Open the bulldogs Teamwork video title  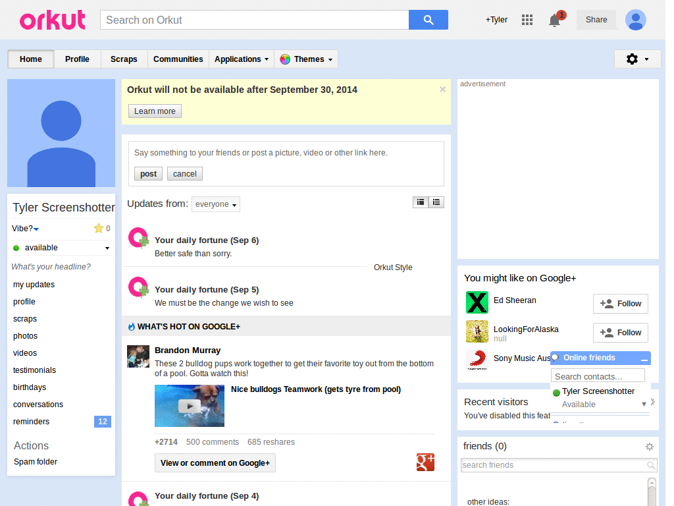(x=316, y=389)
